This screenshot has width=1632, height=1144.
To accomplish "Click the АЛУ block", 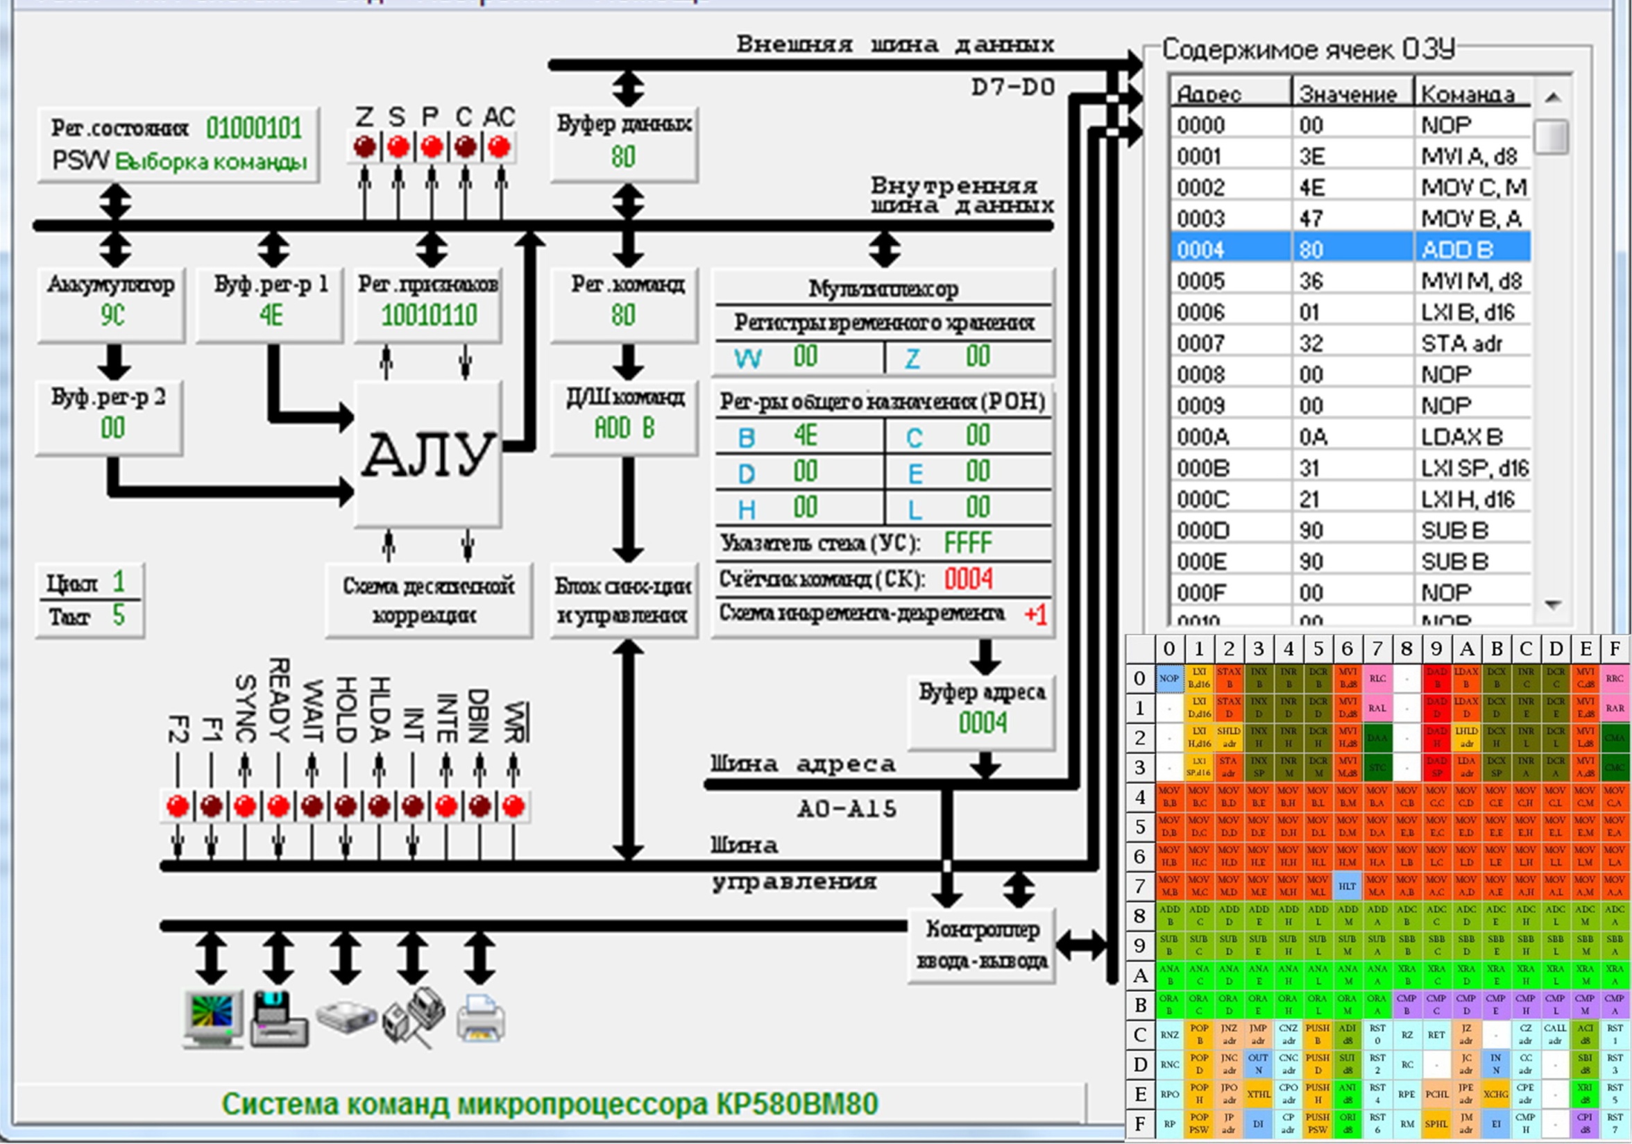I will (428, 455).
